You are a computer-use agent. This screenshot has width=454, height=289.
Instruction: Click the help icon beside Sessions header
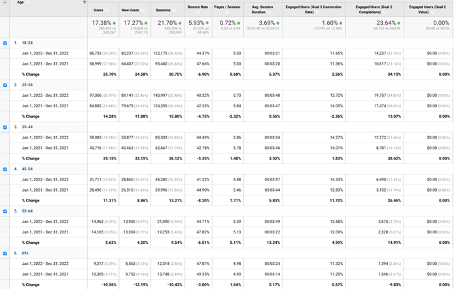[174, 10]
